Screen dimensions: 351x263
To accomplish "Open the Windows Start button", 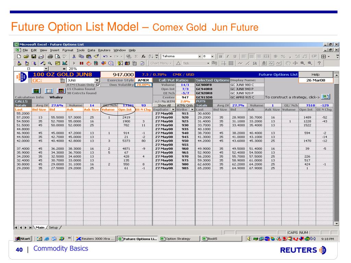I will pyautogui.click(x=23, y=239).
